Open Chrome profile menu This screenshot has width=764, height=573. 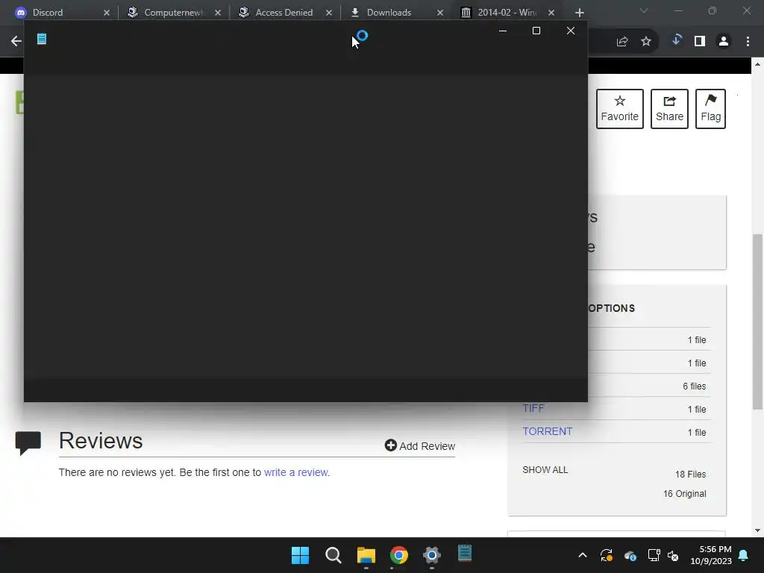tap(724, 42)
